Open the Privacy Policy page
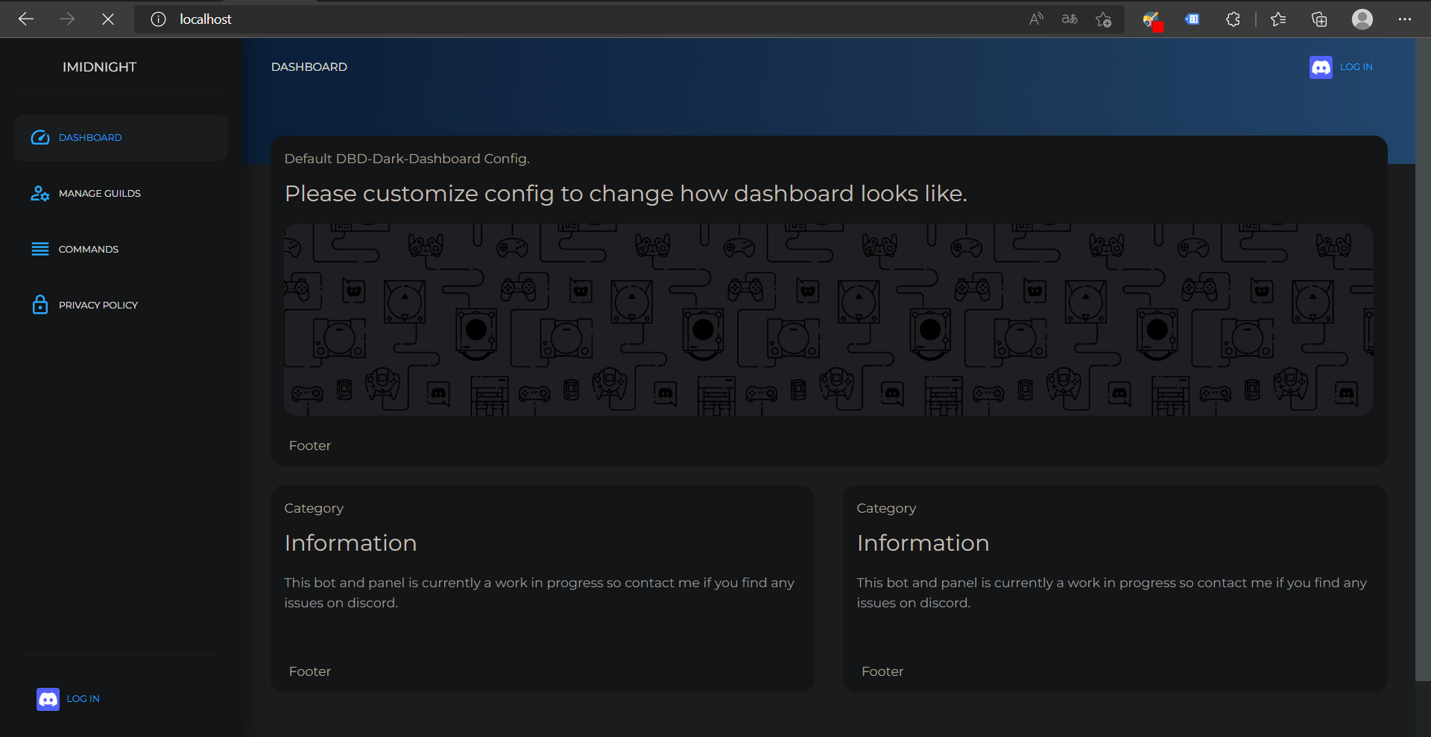Image resolution: width=1431 pixels, height=737 pixels. (x=98, y=305)
